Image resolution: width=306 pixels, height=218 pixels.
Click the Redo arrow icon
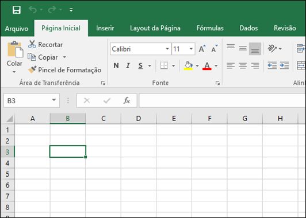tap(52, 10)
